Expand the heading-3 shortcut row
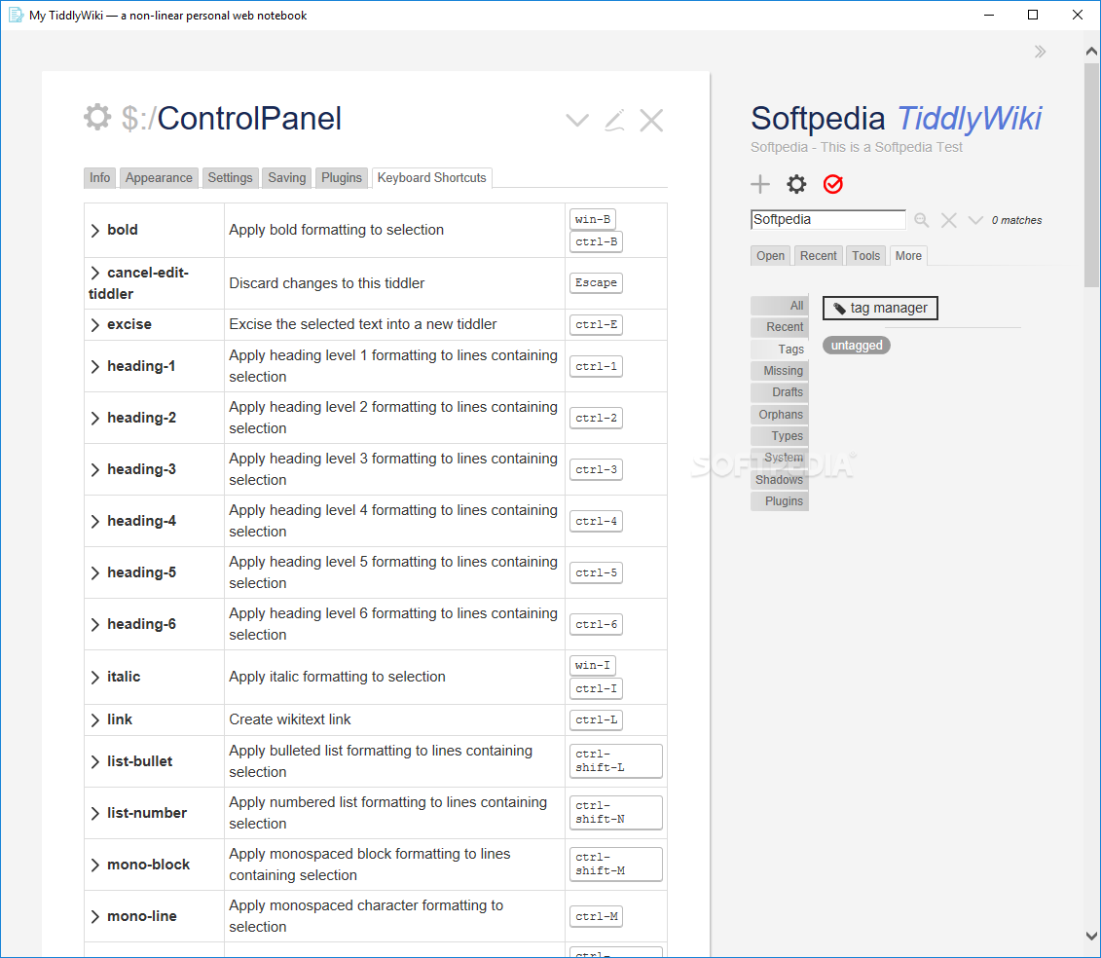Image resolution: width=1101 pixels, height=958 pixels. (x=95, y=470)
